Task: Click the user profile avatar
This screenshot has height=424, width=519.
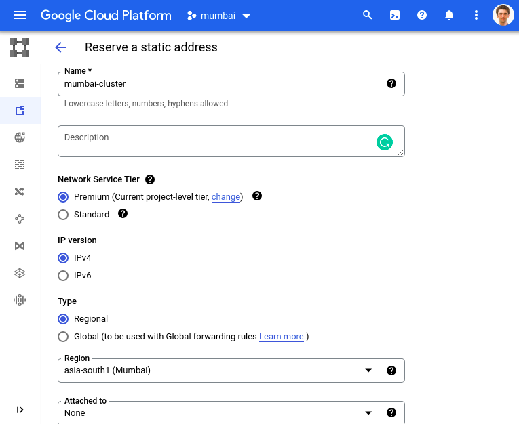Action: [x=503, y=15]
